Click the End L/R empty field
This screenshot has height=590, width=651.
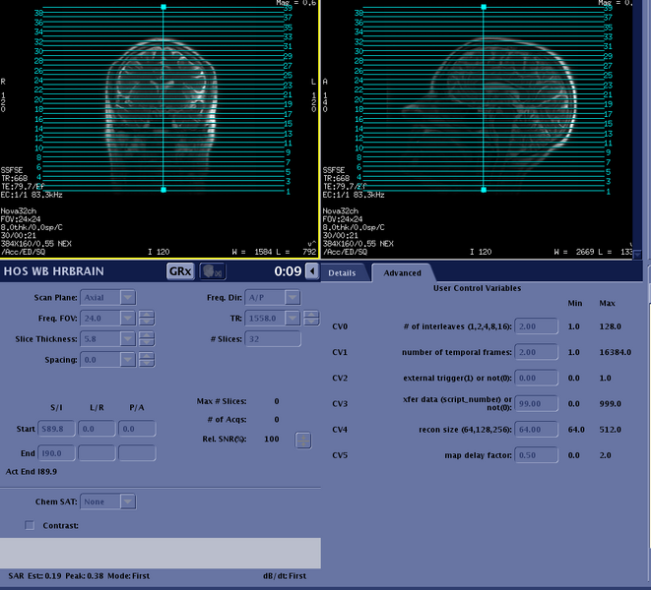pos(97,452)
